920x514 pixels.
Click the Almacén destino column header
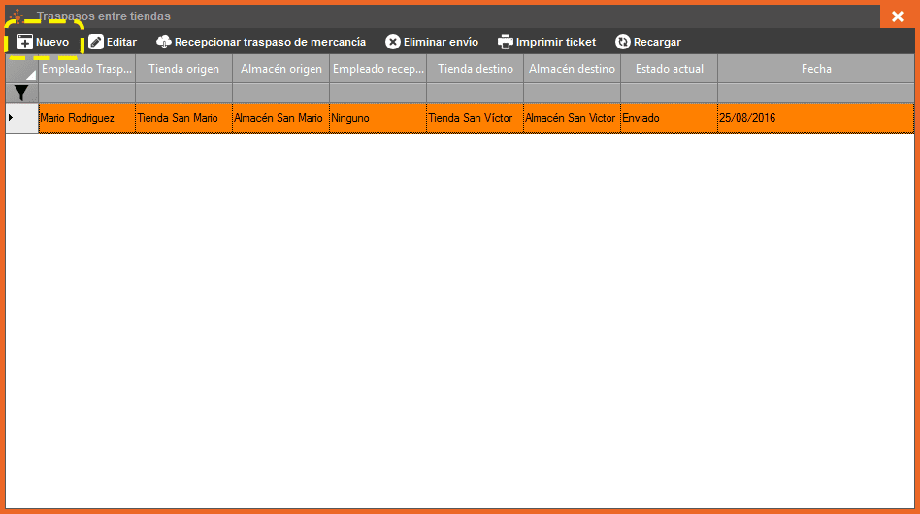click(572, 69)
